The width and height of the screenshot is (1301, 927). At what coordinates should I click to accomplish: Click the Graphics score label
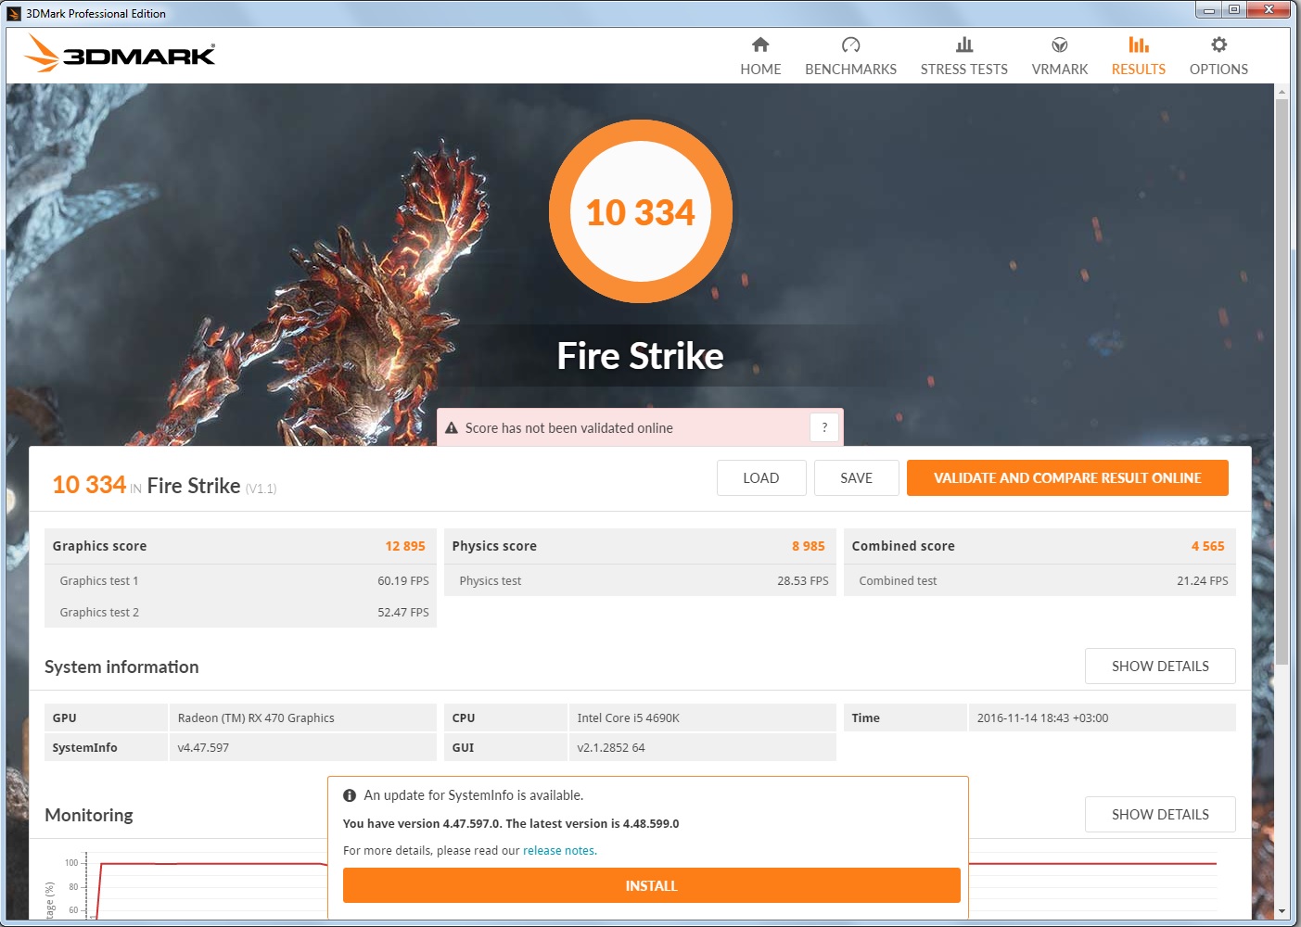99,546
